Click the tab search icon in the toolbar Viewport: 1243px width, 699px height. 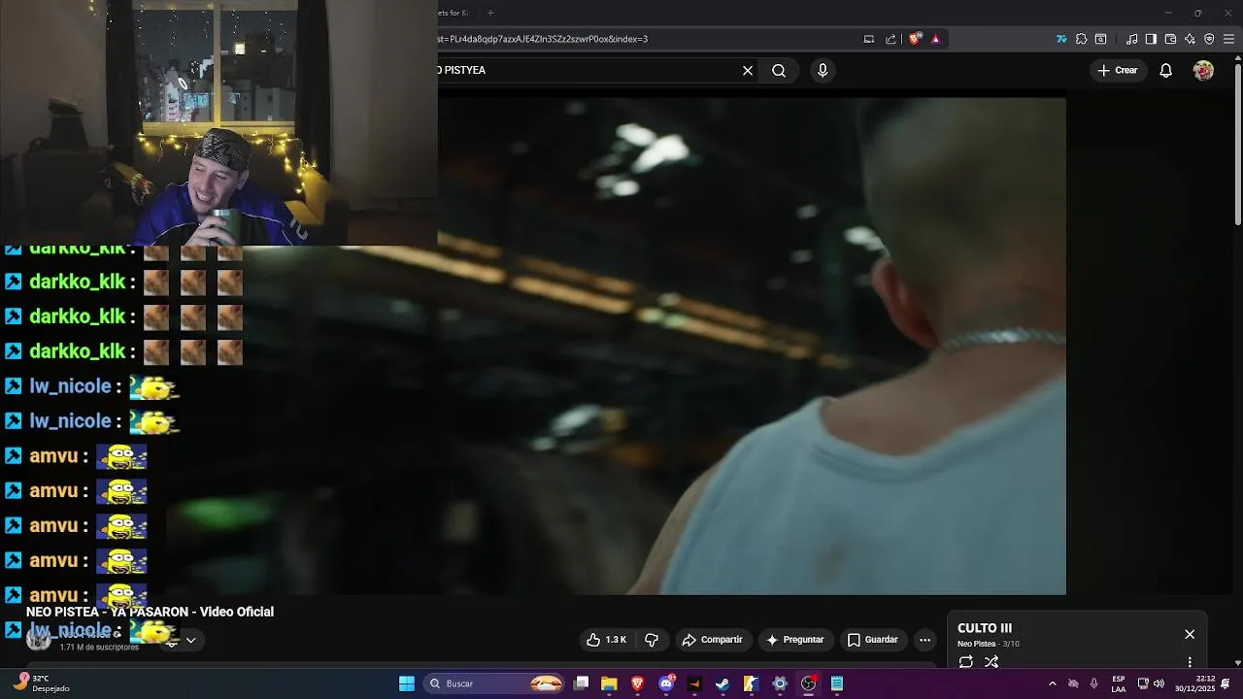point(1100,39)
